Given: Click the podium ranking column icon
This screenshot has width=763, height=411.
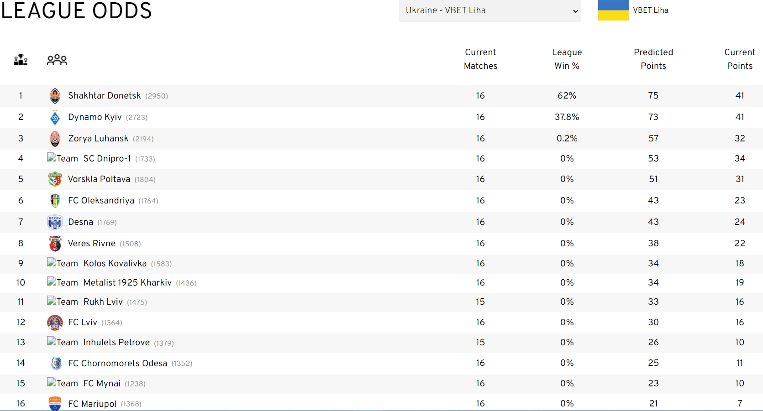Looking at the screenshot, I should point(21,60).
